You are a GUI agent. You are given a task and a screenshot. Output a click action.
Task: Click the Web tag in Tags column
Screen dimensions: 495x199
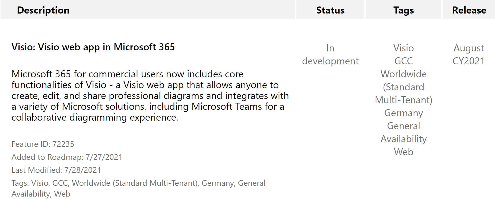pos(404,152)
